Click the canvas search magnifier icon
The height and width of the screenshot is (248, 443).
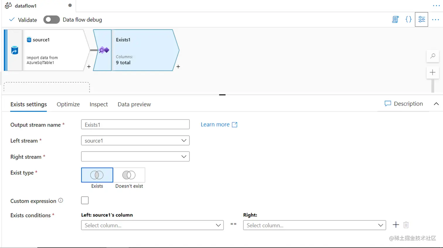coord(432,56)
